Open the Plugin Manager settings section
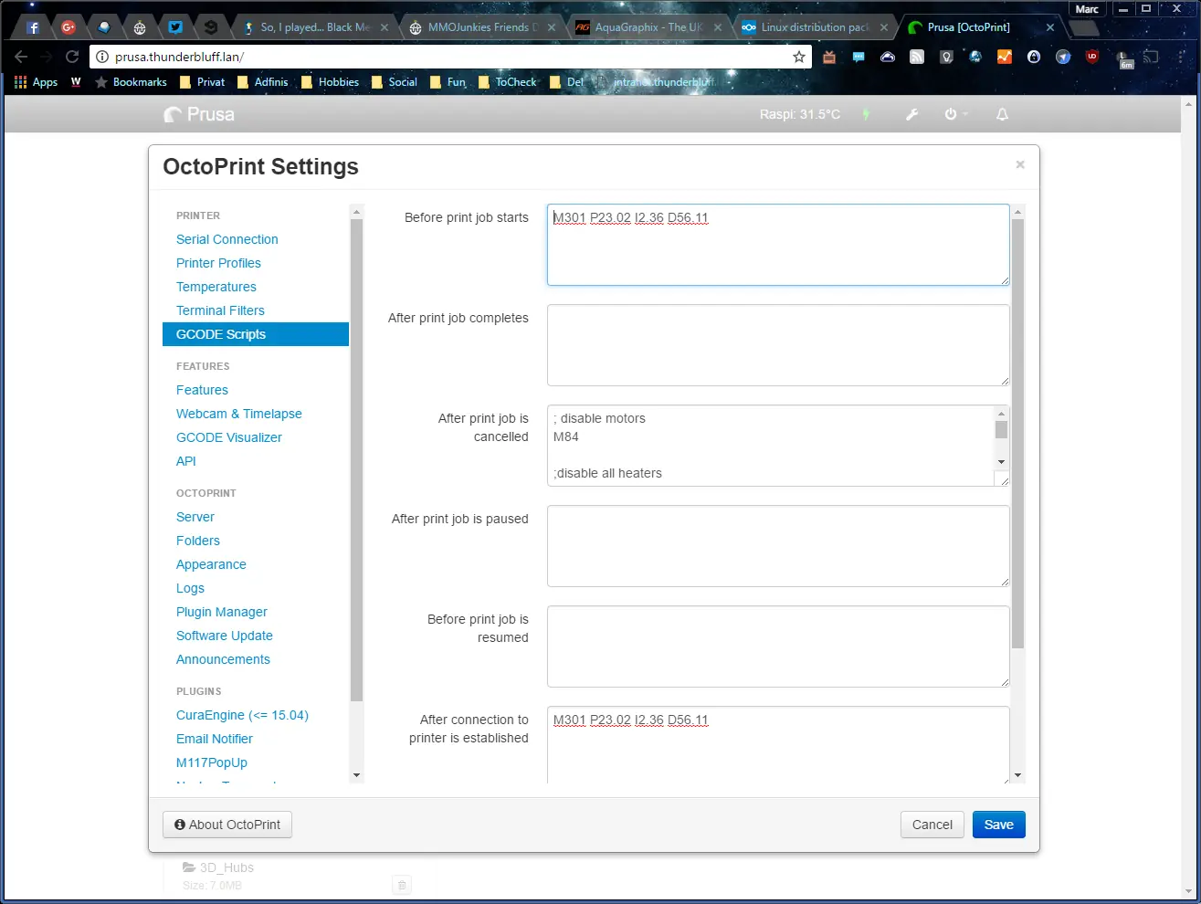The height and width of the screenshot is (904, 1201). [221, 612]
